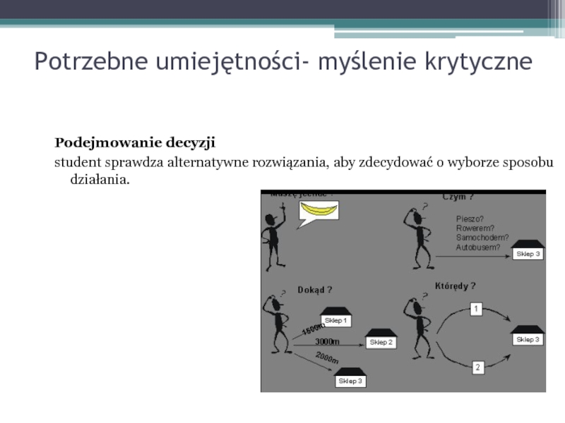Image resolution: width=565 pixels, height=423 pixels.
Task: Click the option "Rowerem?"
Action: point(475,228)
